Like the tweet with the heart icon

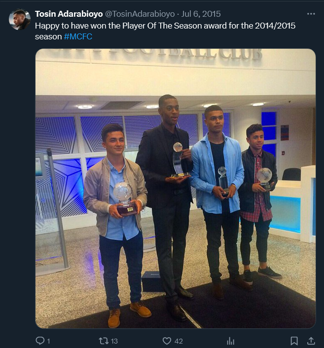tap(167, 341)
